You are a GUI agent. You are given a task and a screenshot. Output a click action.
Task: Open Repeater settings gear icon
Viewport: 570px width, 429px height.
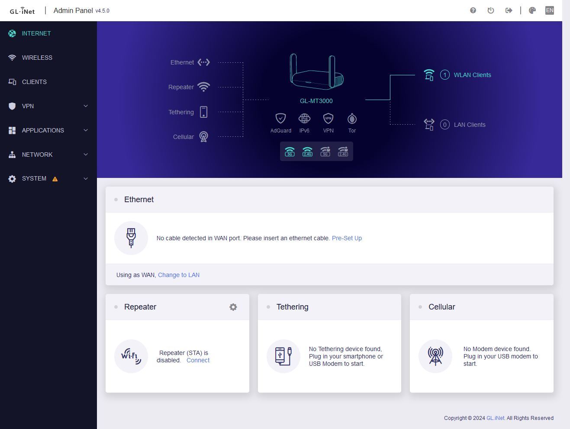click(x=233, y=307)
